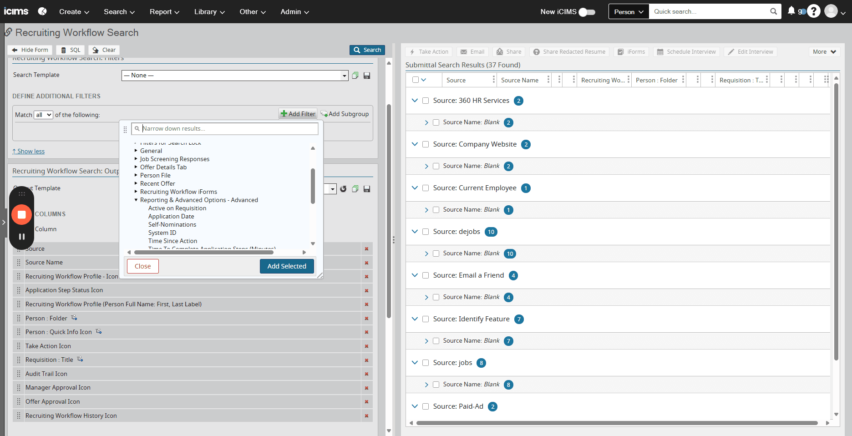Save the output template disk icon
Viewport: 852px width, 436px height.
pyautogui.click(x=367, y=189)
